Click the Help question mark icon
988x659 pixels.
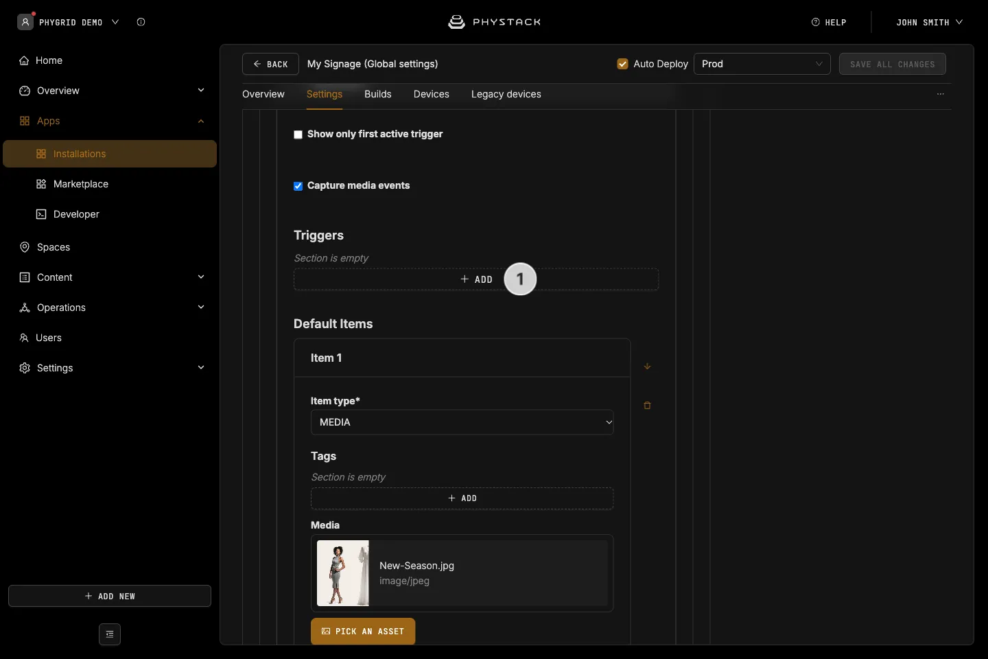tap(816, 22)
